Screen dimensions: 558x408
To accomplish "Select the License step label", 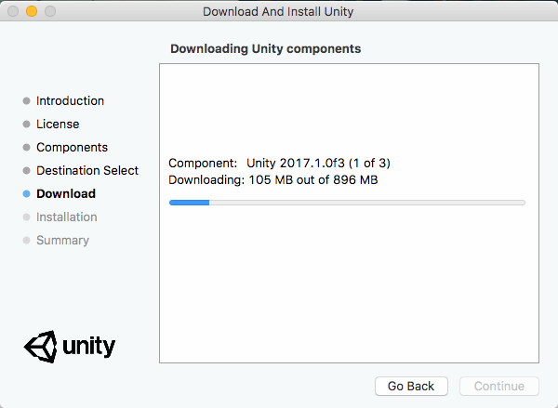I will click(58, 125).
